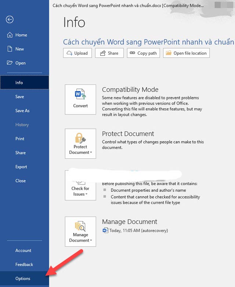The height and width of the screenshot is (287, 235).
Task: Close the document via Close item
Action: 25,181
